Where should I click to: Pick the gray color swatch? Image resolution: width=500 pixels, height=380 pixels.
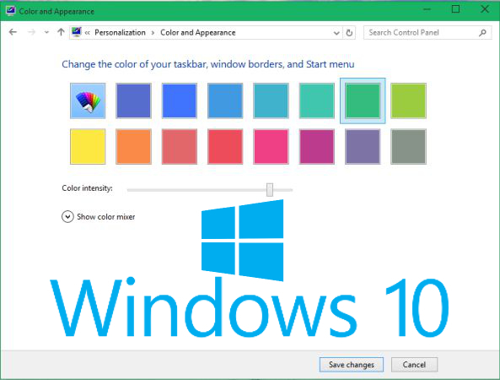point(408,147)
